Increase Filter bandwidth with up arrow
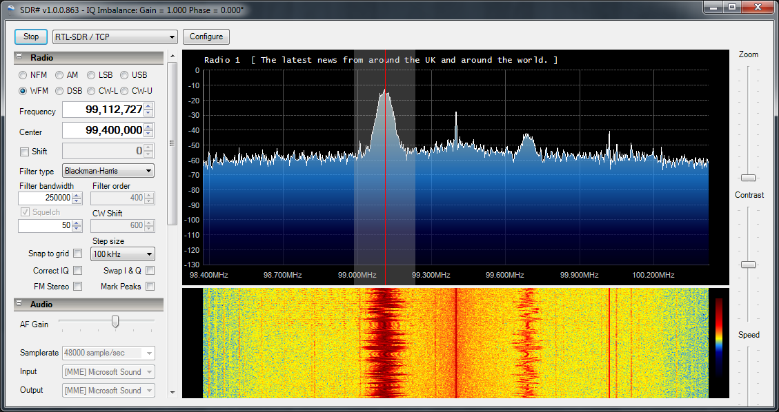The image size is (779, 412). click(x=77, y=196)
